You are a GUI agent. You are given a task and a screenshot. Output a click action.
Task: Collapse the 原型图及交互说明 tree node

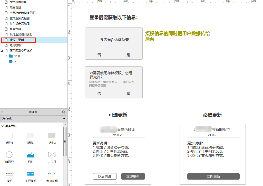coord(2,51)
